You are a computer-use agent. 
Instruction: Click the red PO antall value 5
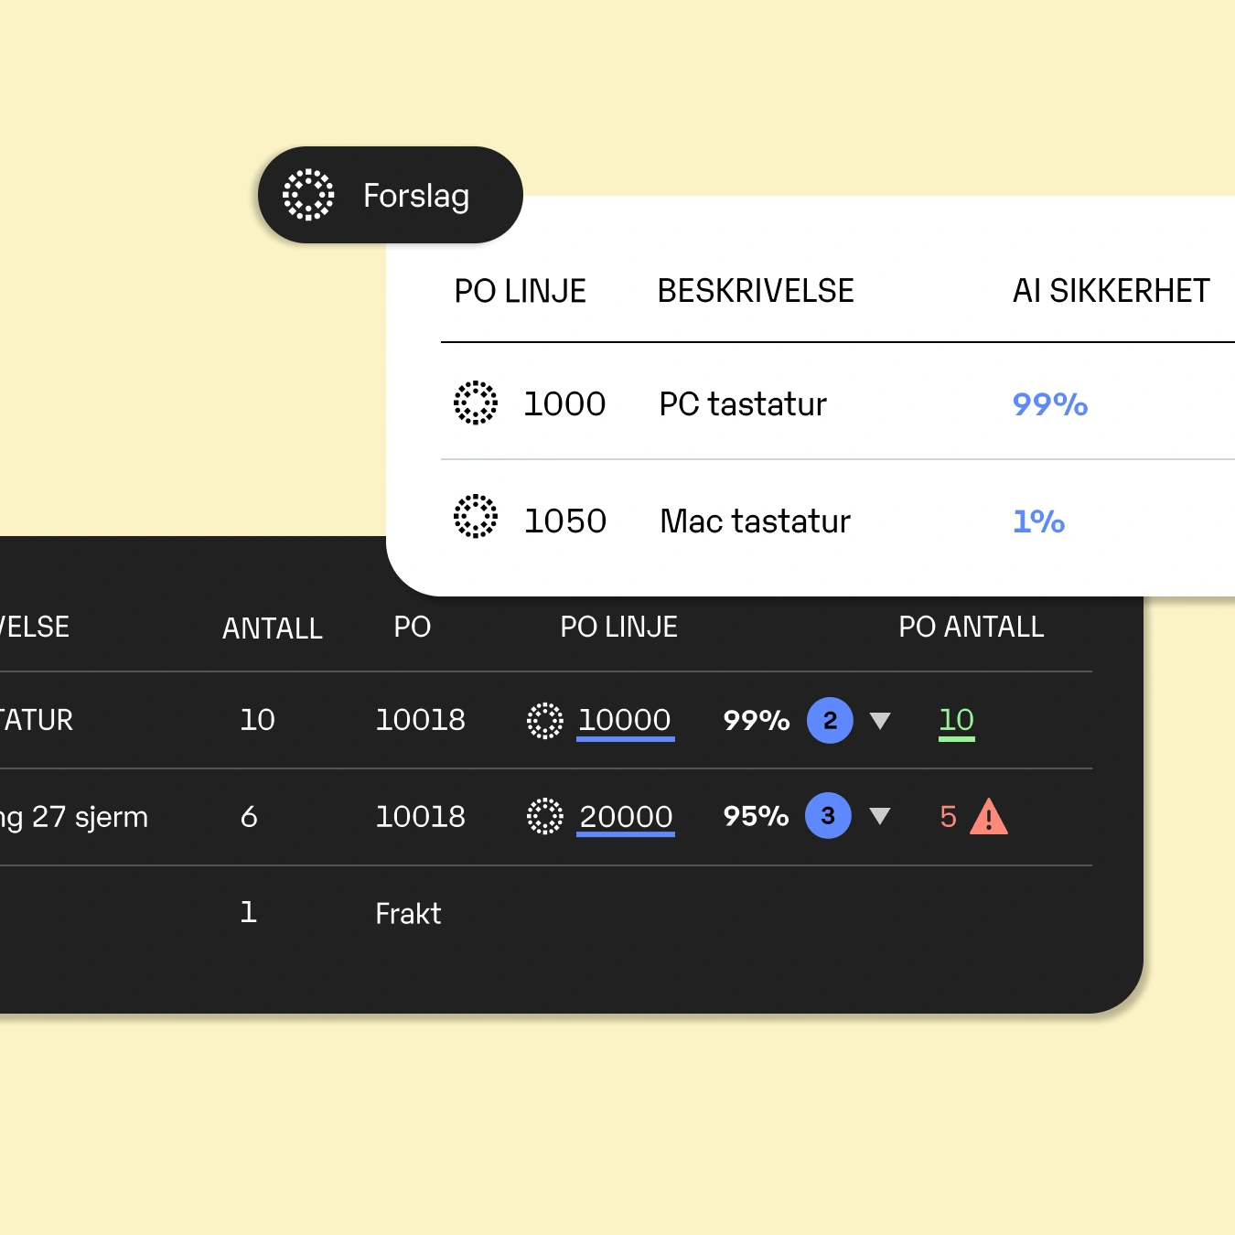[949, 817]
